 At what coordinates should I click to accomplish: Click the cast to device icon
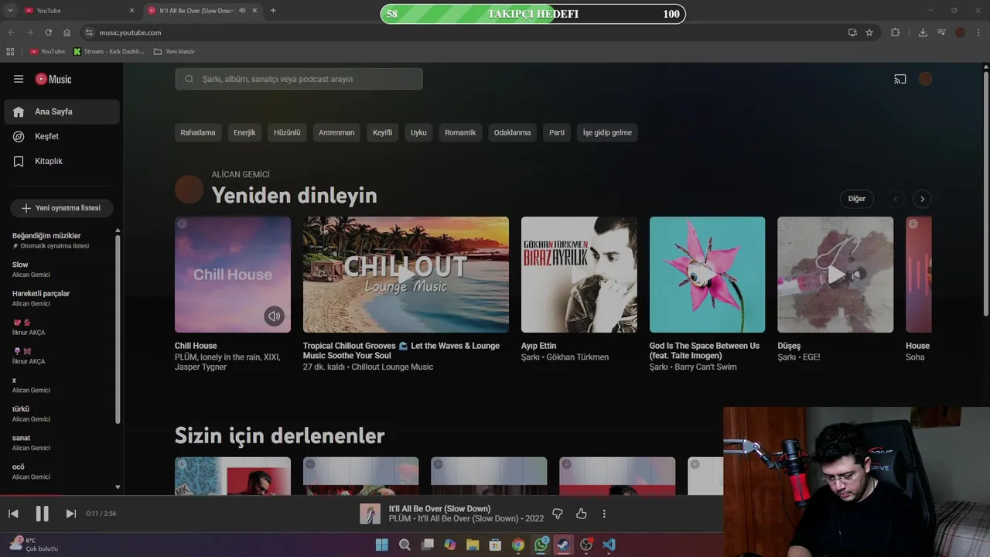(900, 79)
